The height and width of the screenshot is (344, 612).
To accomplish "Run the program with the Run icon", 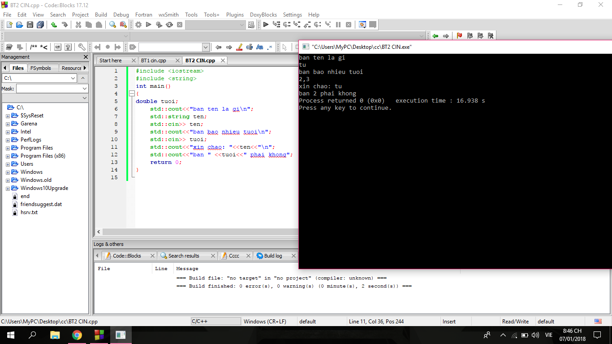I will 148,25.
